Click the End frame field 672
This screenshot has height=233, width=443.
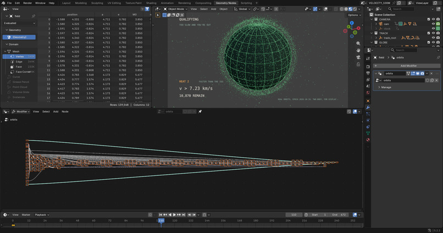click(x=339, y=215)
